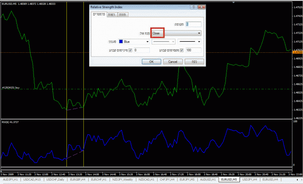Click the left scroll arrow of chart tabs
This screenshot has height=184, width=303.
[297, 180]
